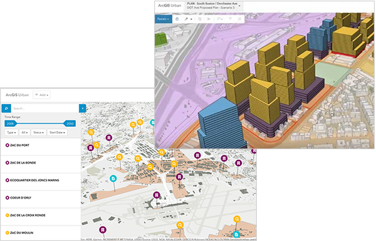
Task: Open the Parcels dropdown
Action: [164, 19]
